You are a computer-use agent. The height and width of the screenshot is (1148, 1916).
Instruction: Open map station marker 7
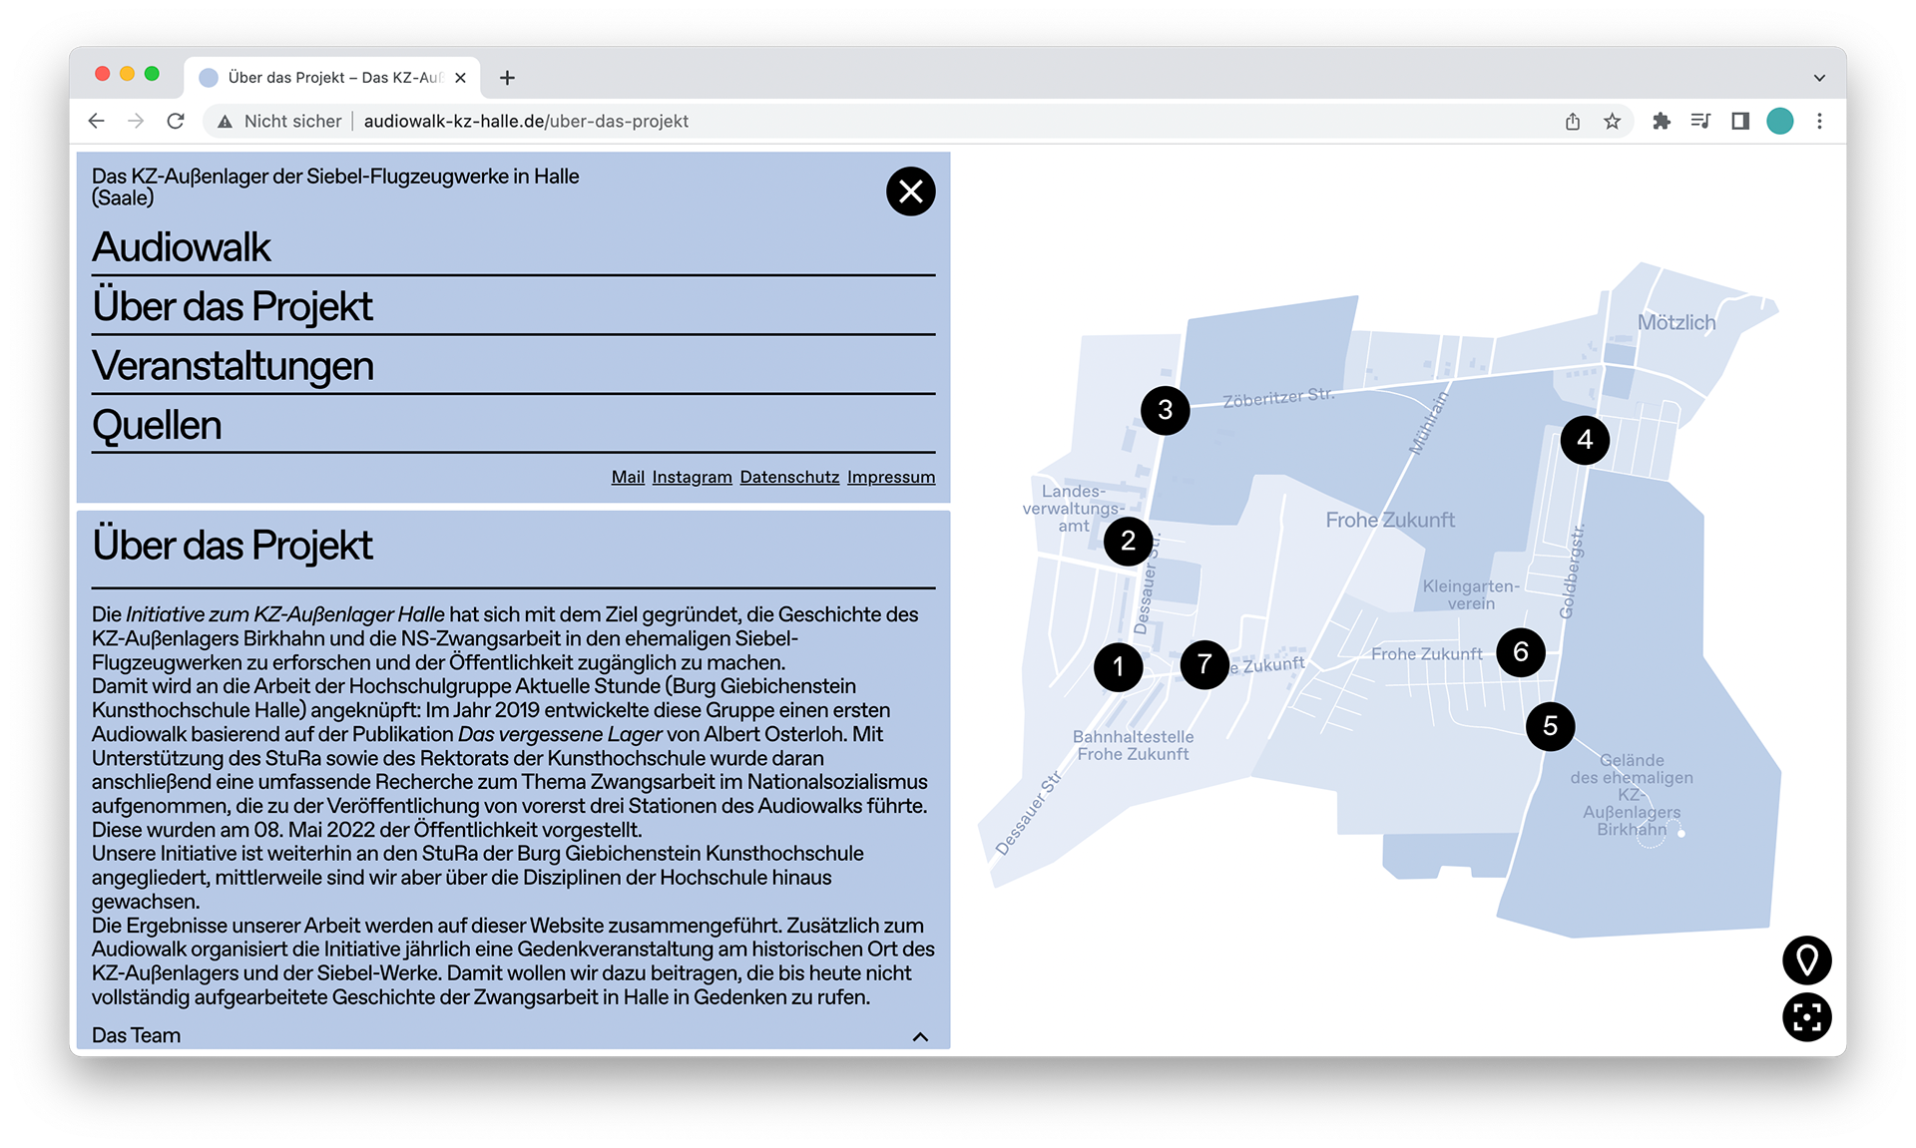1204,664
